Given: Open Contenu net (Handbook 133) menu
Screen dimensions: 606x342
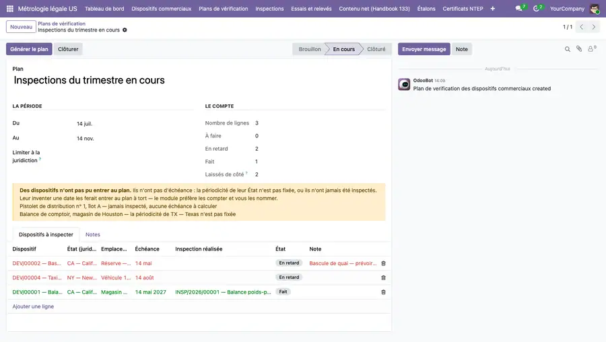Looking at the screenshot, I should pyautogui.click(x=374, y=9).
